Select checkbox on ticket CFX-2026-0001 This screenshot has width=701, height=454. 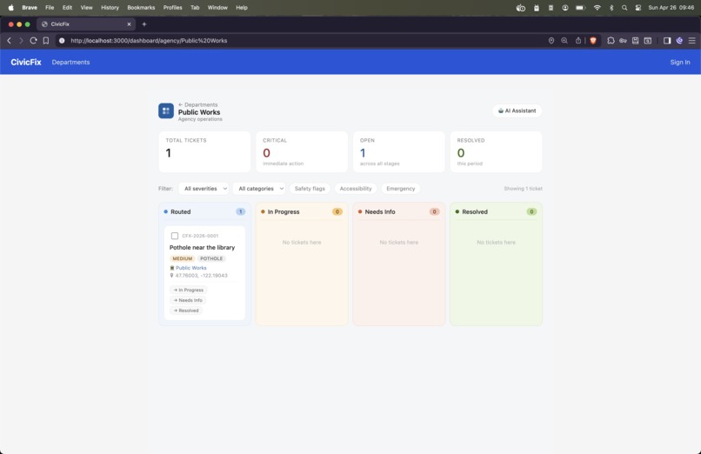(175, 236)
